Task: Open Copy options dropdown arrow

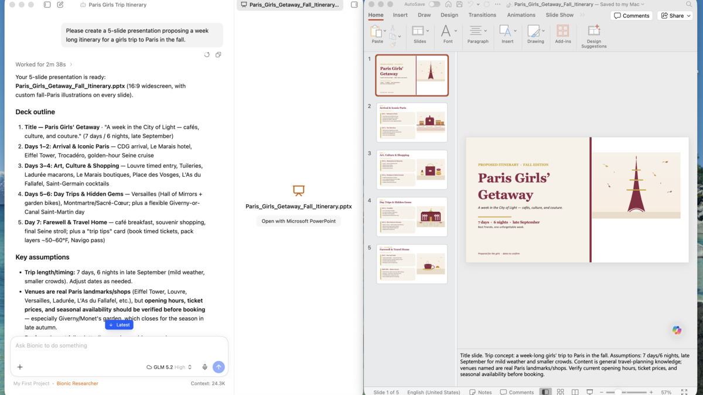Action: 400,37
